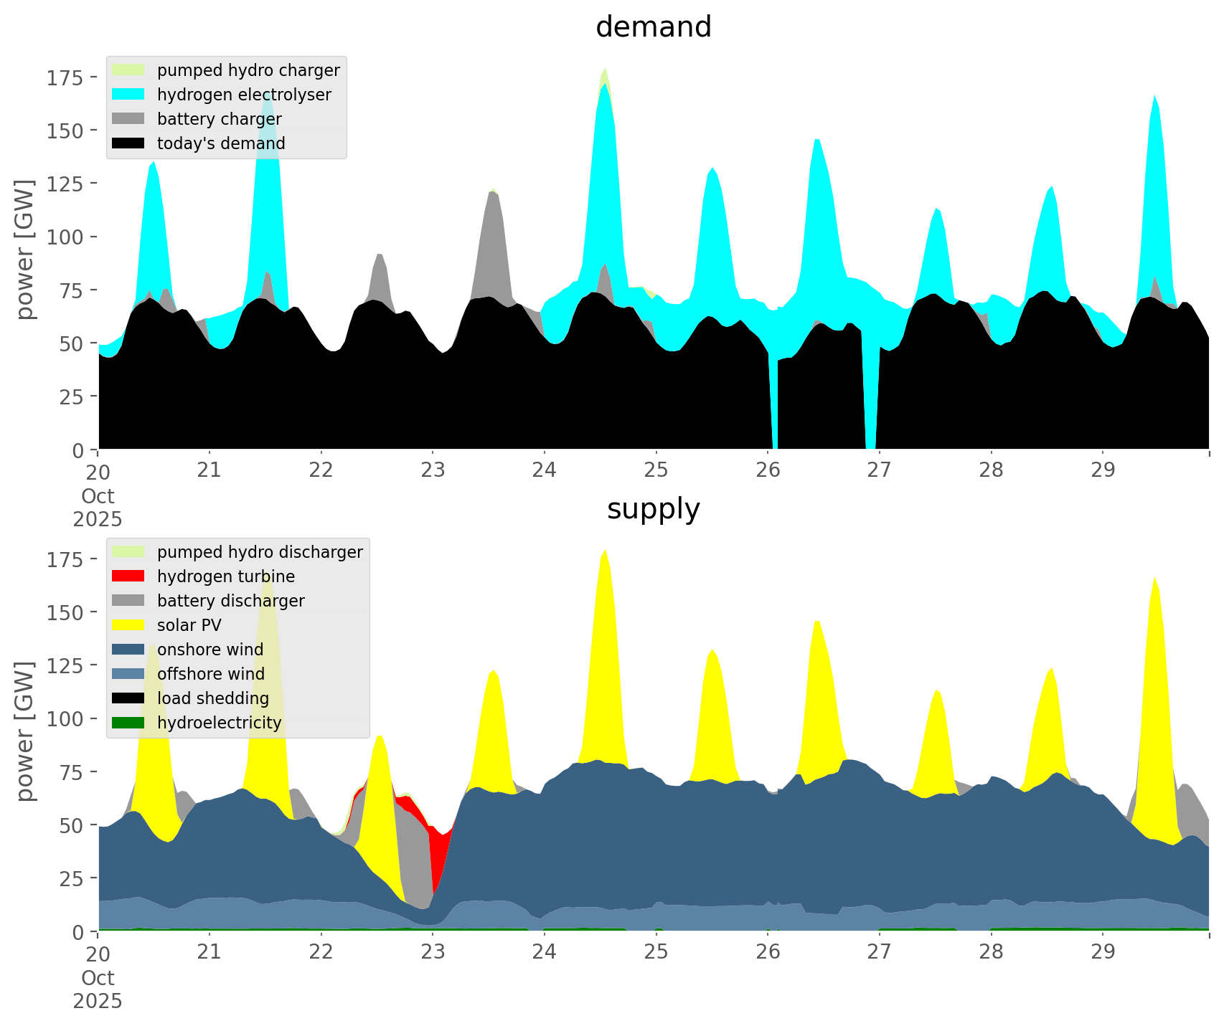Click the 27 tick label under supply chart
This screenshot has width=1224, height=1026.
point(878,952)
